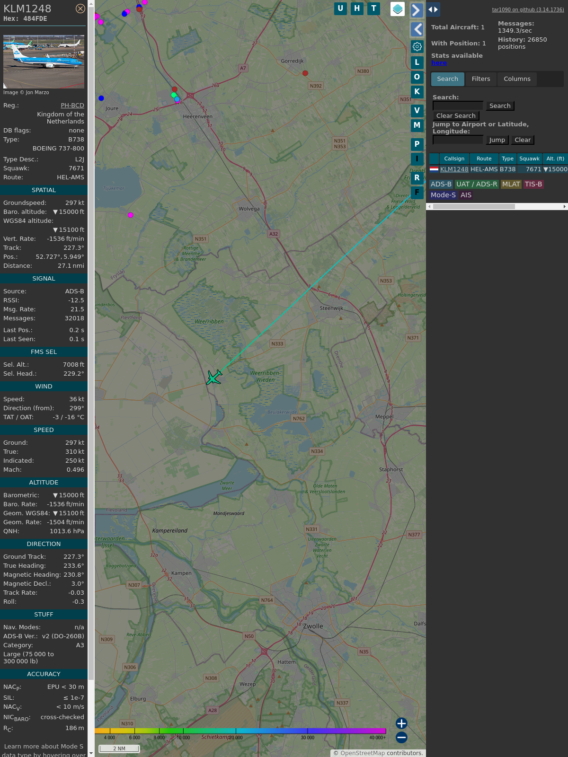Click the QNH value 1013.6 hPa

coord(67,531)
